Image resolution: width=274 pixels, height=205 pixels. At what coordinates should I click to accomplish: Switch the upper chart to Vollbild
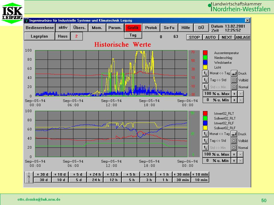pos(234,80)
